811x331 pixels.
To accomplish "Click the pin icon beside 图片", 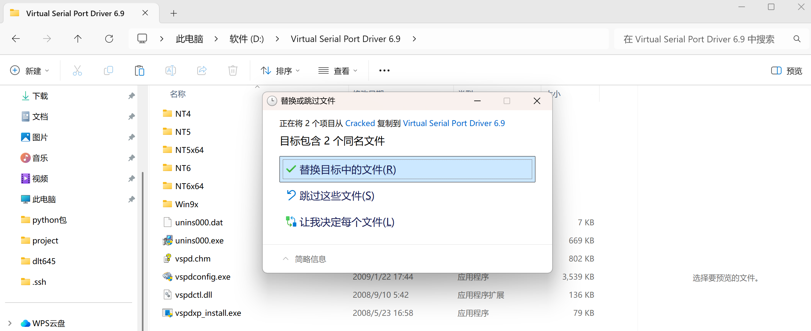I will (x=131, y=137).
